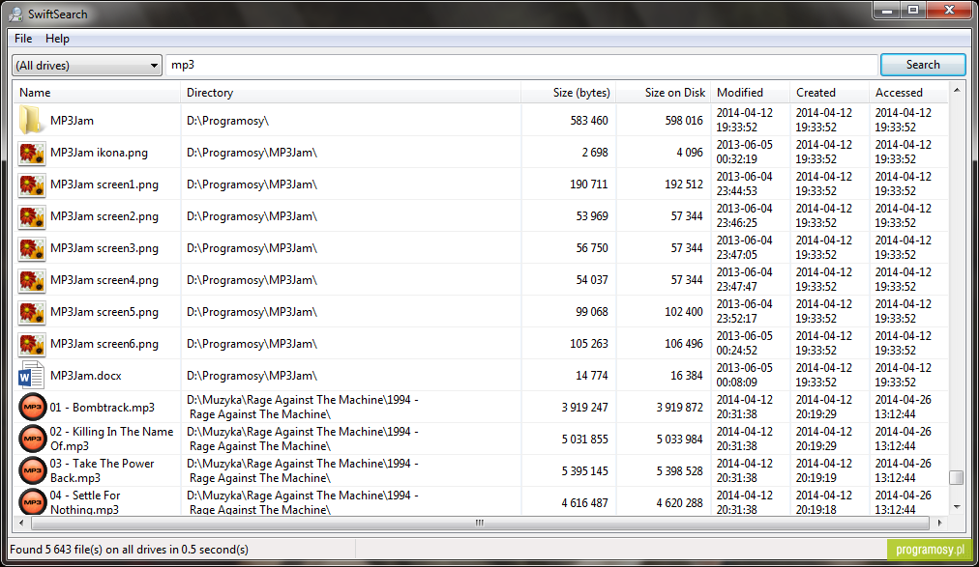
Task: Select 04 - Settle For Nothing.mp3
Action: click(x=85, y=502)
